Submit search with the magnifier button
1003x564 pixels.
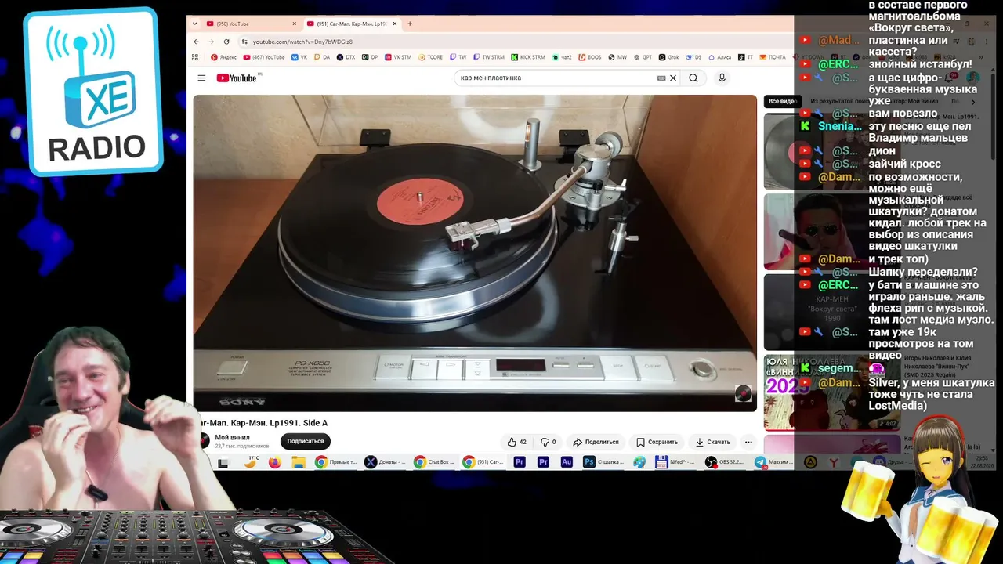tap(693, 78)
